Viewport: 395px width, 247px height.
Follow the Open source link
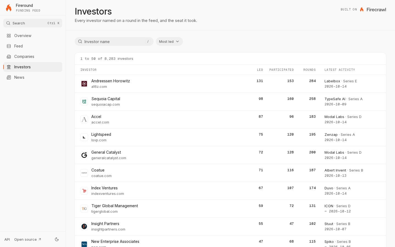[x=28, y=239]
